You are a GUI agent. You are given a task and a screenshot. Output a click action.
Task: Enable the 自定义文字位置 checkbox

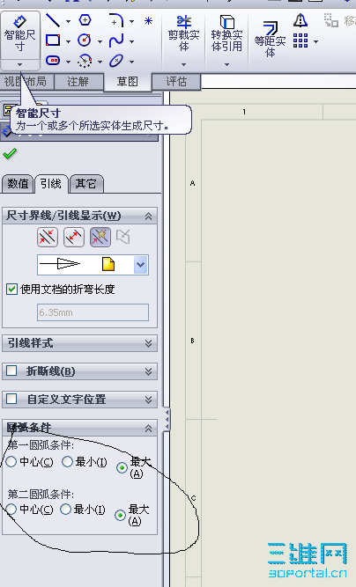[11, 399]
